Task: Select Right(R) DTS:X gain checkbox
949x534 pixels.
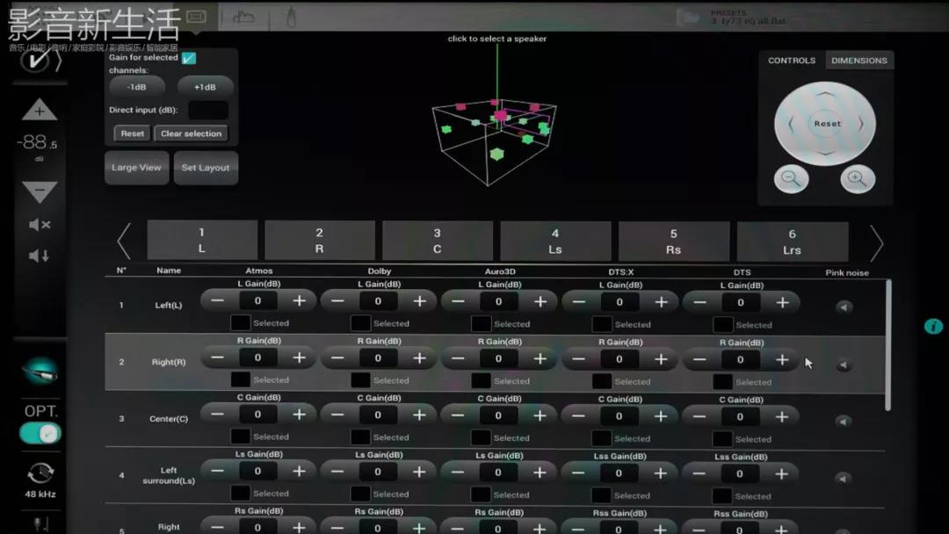Action: click(x=602, y=381)
